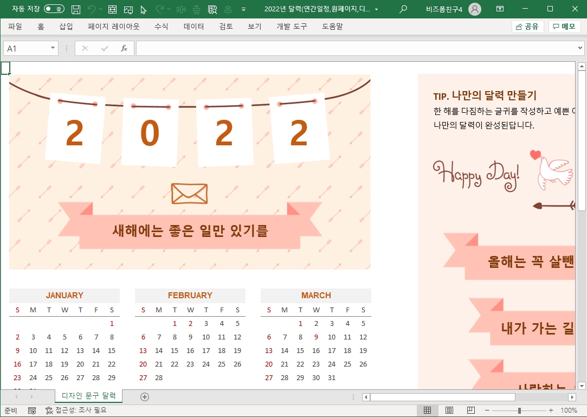This screenshot has height=417, width=587.
Task: Click the print preview magnifier icon
Action: click(x=212, y=9)
